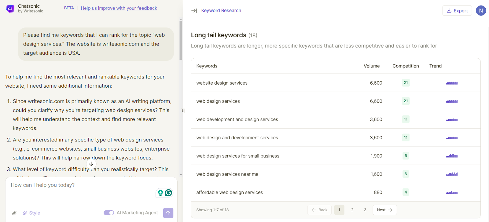Viewport: 489px width, 222px height.
Task: Go to the Next page of keywords
Action: pos(384,210)
